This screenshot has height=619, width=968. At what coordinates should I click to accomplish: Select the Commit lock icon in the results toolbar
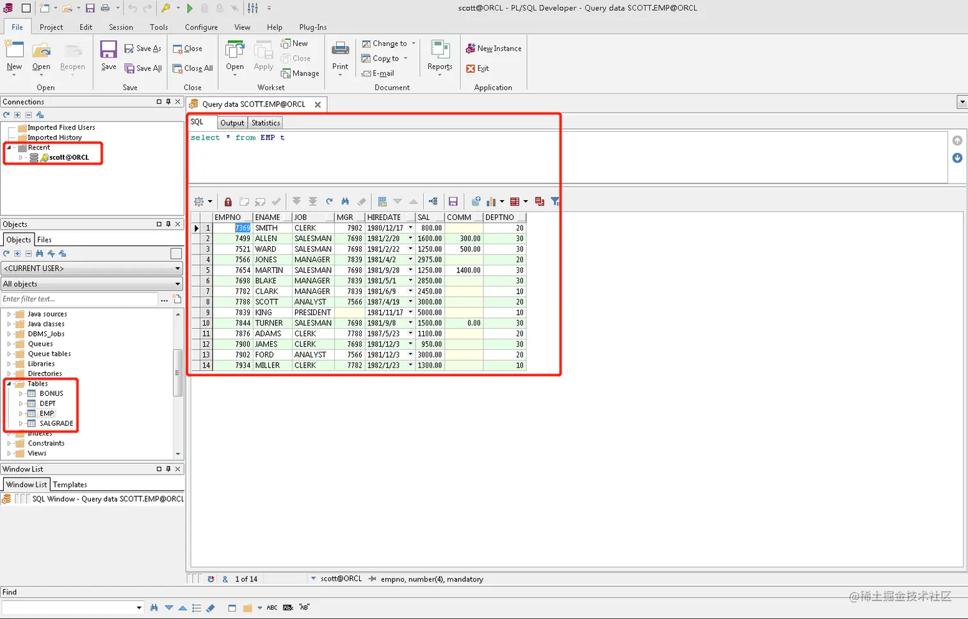coord(228,201)
